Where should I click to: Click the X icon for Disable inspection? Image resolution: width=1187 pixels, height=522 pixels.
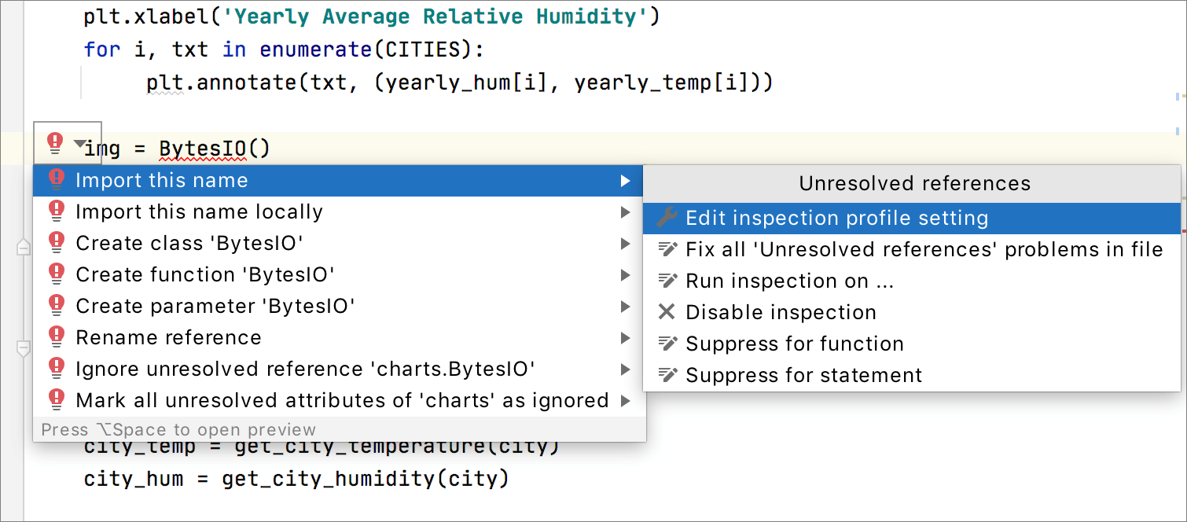click(x=667, y=312)
